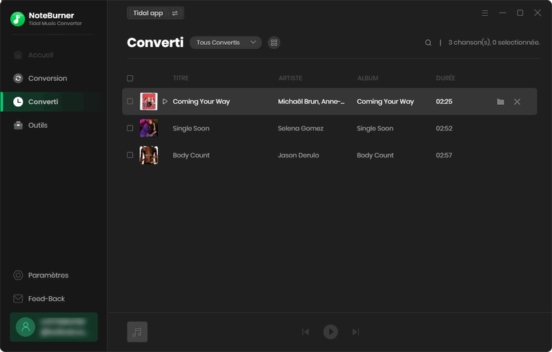Screen dimensions: 552x352
Task: Toggle the select-all checkbox in header
Action: tap(130, 78)
